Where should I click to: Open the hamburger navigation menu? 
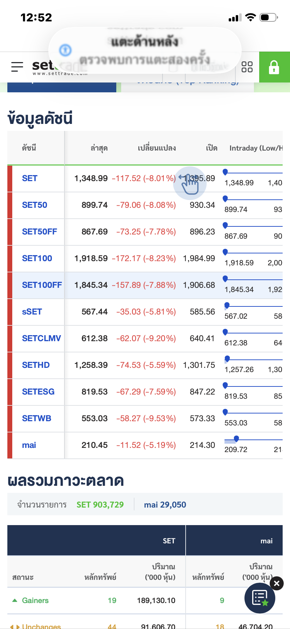tap(17, 67)
